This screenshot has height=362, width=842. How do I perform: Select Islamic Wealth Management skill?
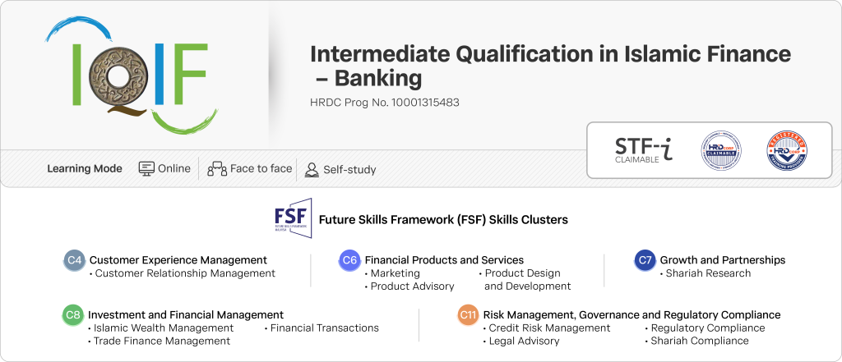pyautogui.click(x=164, y=328)
